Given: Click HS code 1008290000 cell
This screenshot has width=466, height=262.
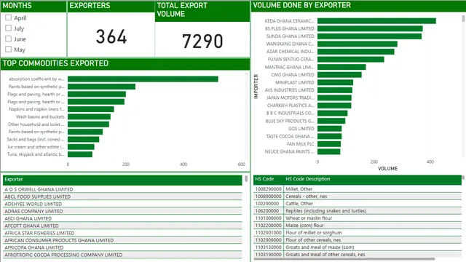Looking at the screenshot, I should (x=268, y=189).
